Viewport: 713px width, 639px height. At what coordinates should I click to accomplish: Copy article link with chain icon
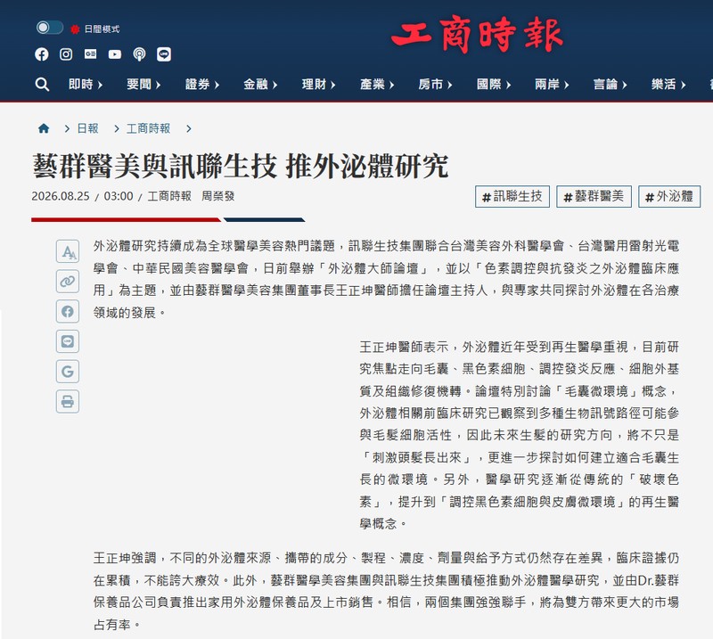point(68,281)
